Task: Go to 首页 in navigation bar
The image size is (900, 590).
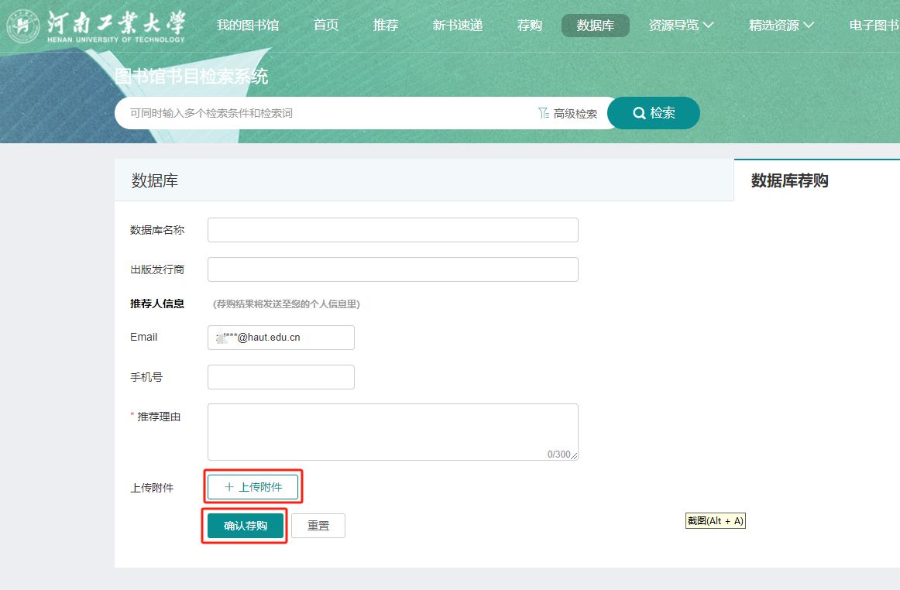Action: pos(326,26)
